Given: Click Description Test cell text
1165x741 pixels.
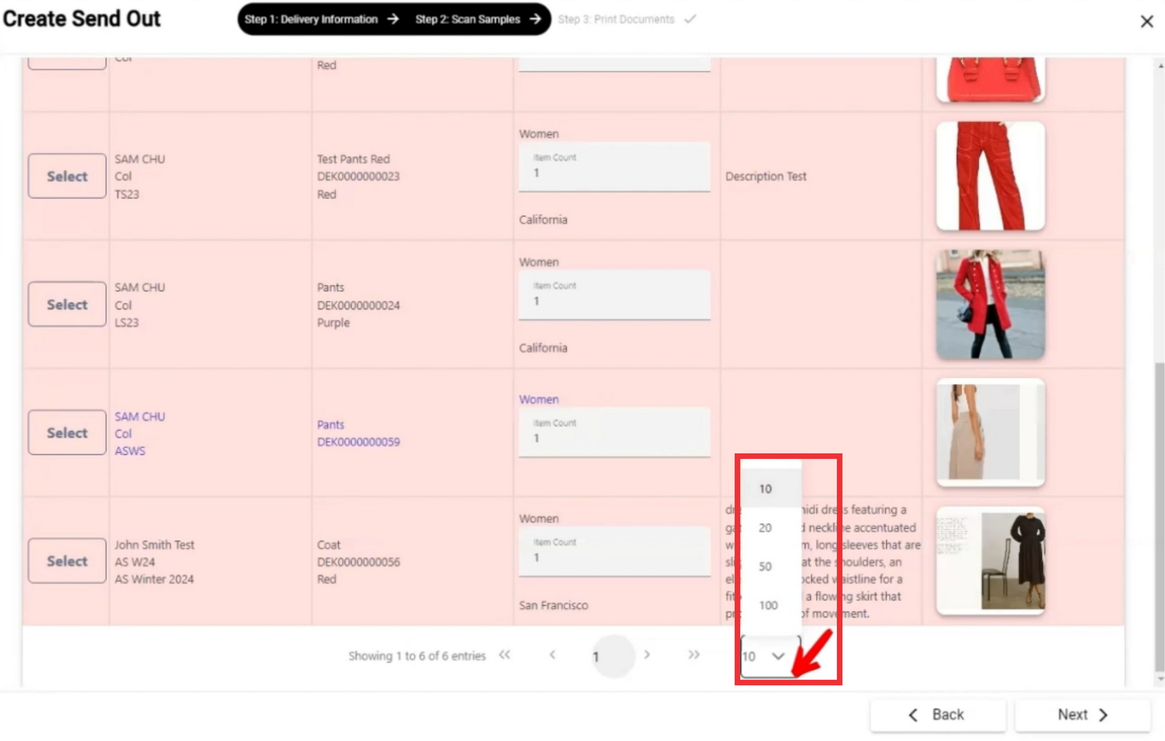Looking at the screenshot, I should (766, 176).
